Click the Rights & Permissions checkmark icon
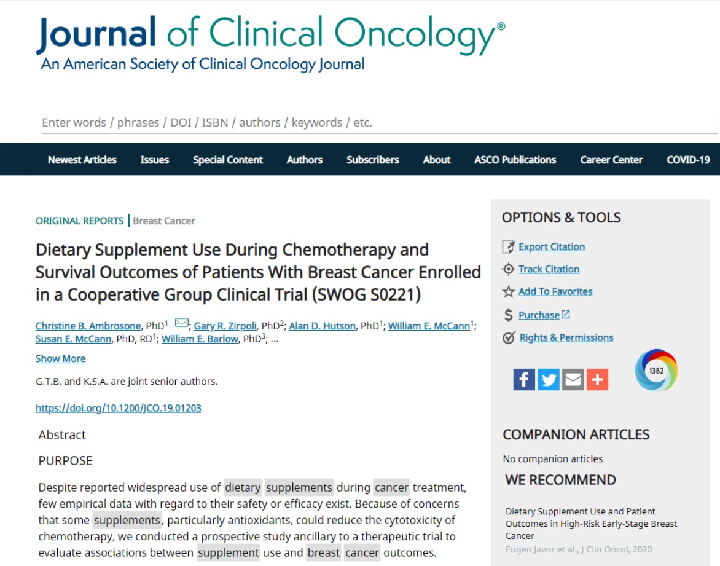Image resolution: width=720 pixels, height=566 pixels. 508,338
